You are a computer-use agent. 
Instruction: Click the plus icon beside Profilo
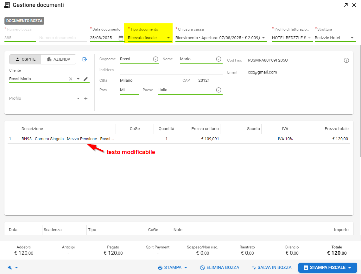coord(86,98)
